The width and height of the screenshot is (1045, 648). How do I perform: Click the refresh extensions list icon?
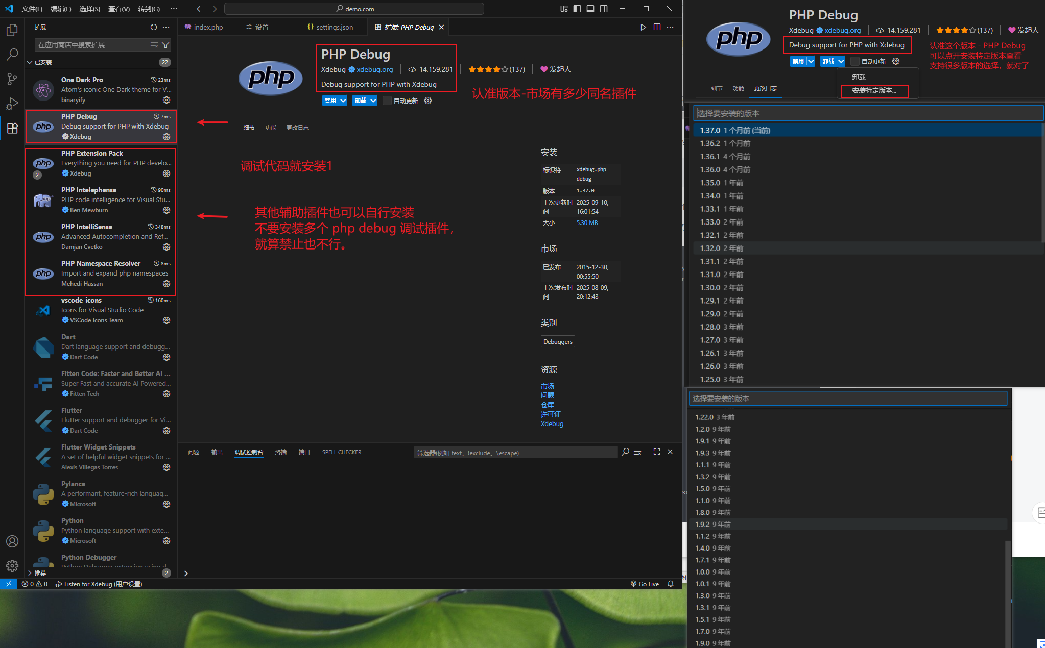(153, 27)
